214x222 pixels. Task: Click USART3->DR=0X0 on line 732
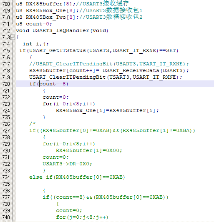67,164
